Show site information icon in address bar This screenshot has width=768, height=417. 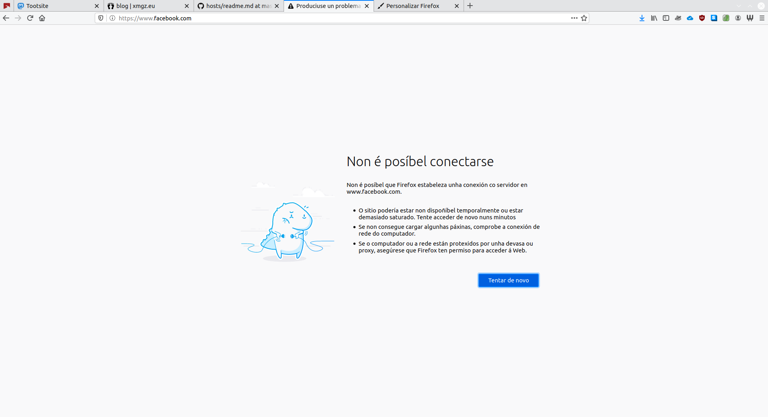click(x=112, y=18)
